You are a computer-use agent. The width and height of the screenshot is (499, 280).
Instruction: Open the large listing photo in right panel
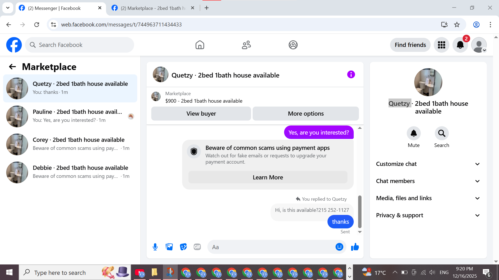click(428, 82)
